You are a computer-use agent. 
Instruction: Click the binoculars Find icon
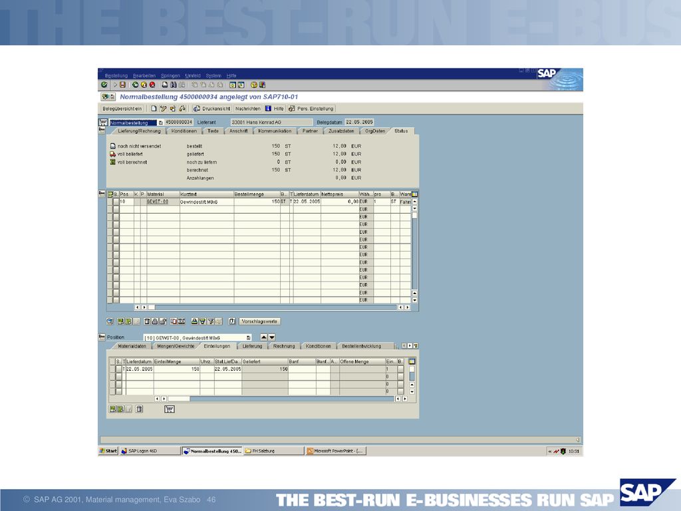(174, 85)
